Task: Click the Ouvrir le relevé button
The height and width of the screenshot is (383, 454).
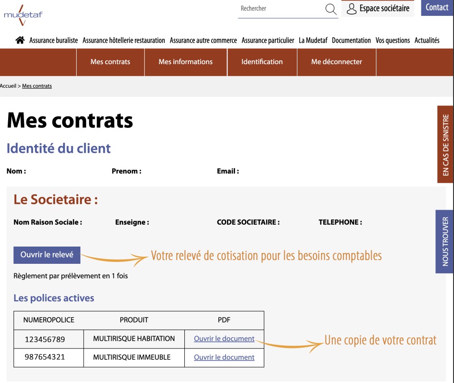Action: tap(47, 255)
